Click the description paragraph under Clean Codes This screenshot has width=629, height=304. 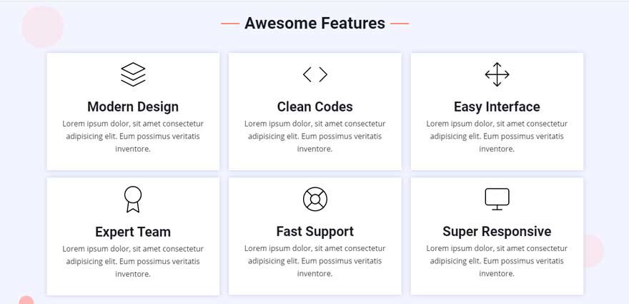(315, 136)
